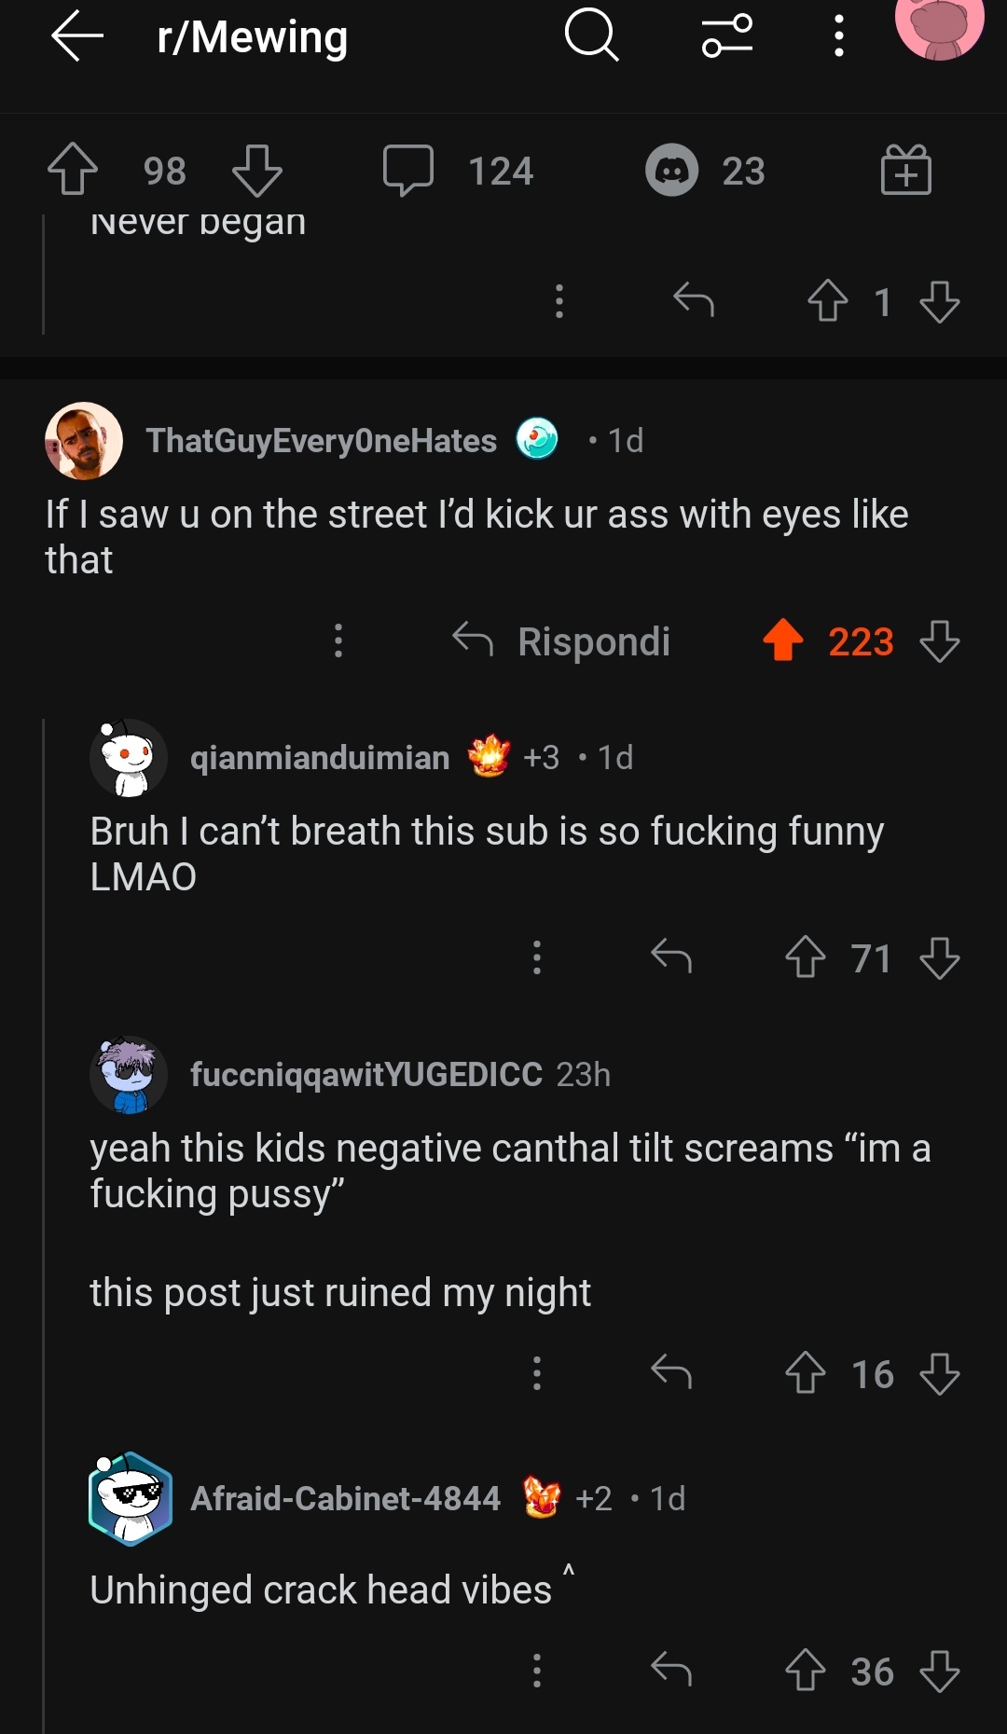Open the pink profile avatar

[x=939, y=26]
